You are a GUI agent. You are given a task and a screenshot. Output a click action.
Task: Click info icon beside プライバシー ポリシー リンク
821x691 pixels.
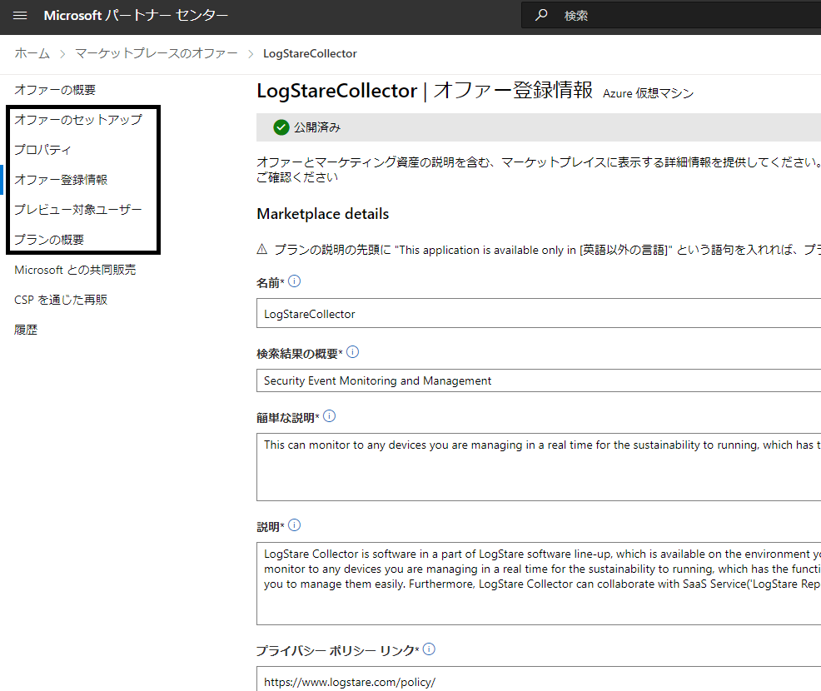[429, 649]
